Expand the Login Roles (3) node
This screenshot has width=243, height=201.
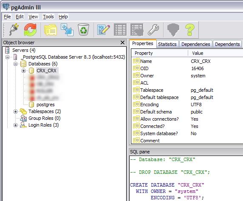point(15,125)
